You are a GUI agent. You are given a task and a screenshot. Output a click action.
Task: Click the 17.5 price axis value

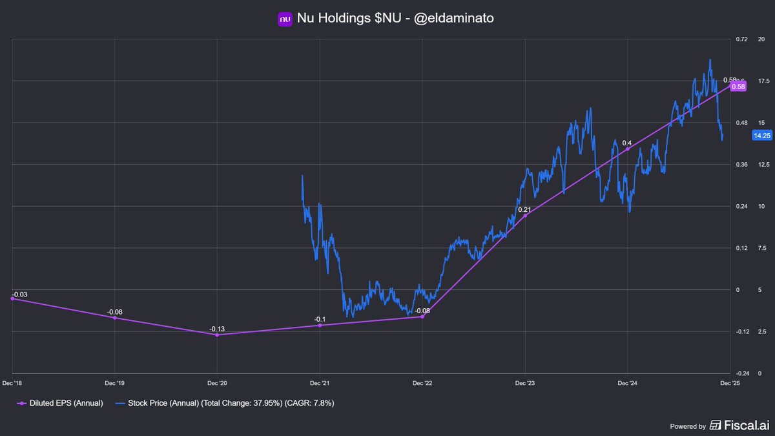pyautogui.click(x=763, y=81)
